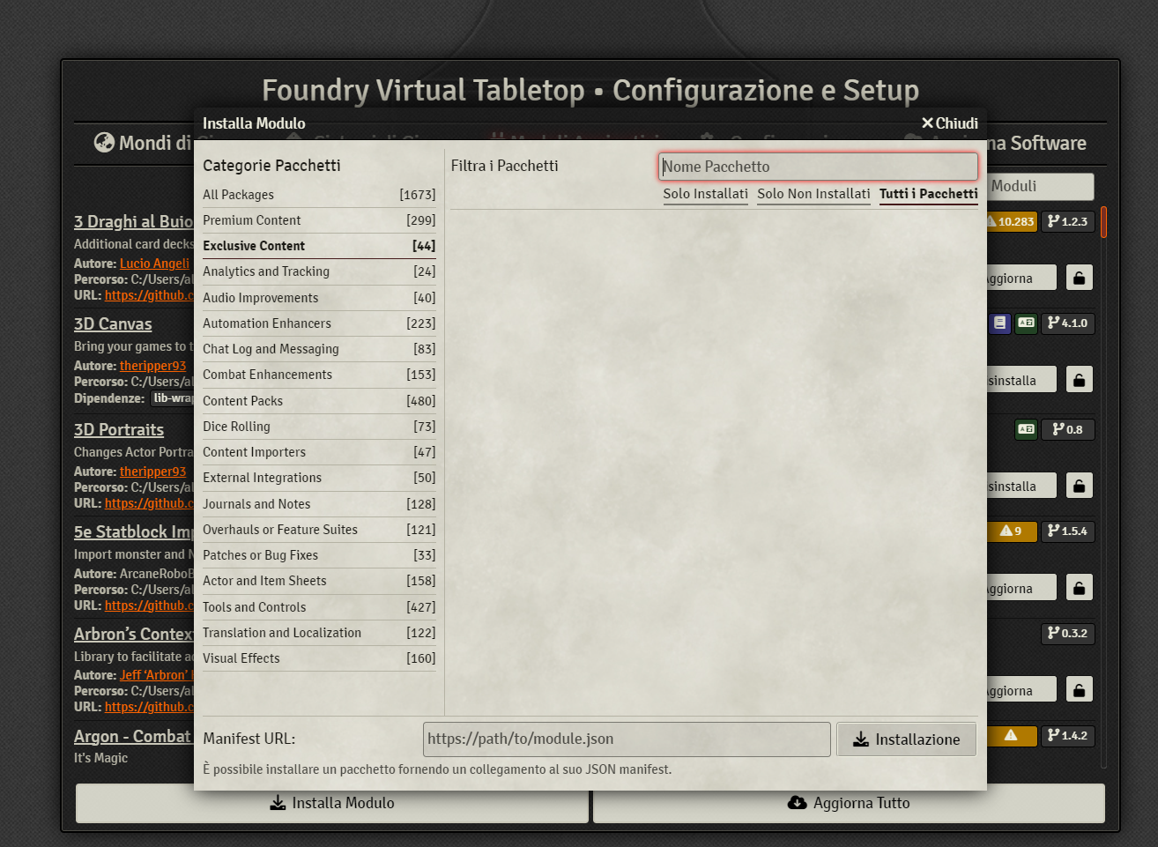Click the download icon on Installa Modulo button
1158x847 pixels.
point(276,803)
